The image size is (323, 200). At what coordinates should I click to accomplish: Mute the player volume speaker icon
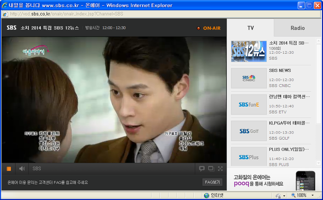(22, 169)
